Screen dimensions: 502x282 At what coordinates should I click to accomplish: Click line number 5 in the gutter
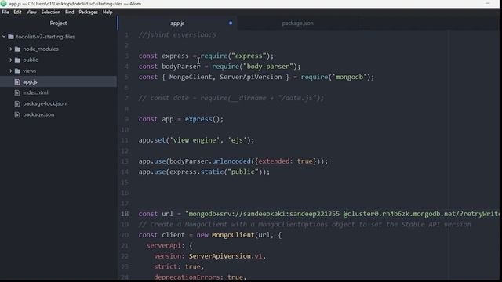click(127, 77)
